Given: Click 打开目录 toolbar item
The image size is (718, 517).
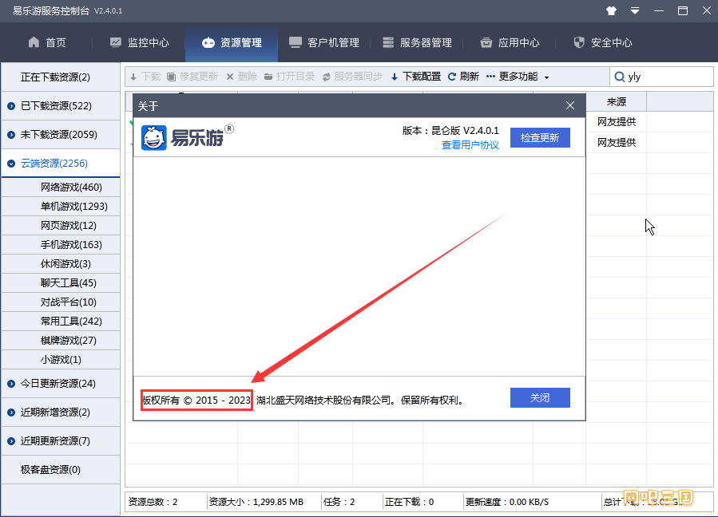Looking at the screenshot, I should click(x=289, y=77).
